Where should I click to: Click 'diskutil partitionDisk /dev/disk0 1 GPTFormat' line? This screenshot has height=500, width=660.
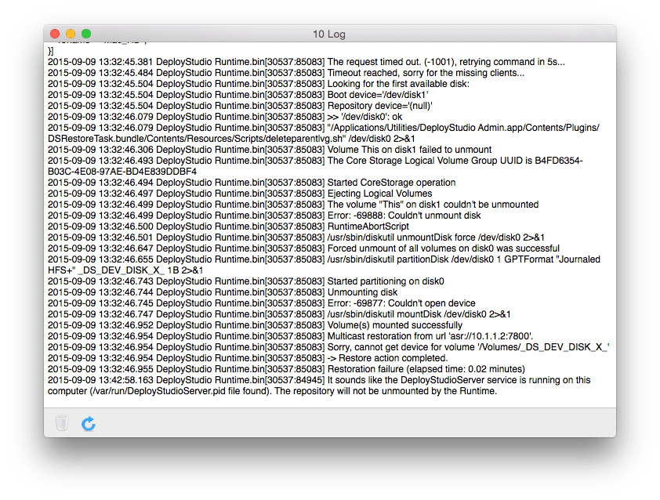[324, 259]
